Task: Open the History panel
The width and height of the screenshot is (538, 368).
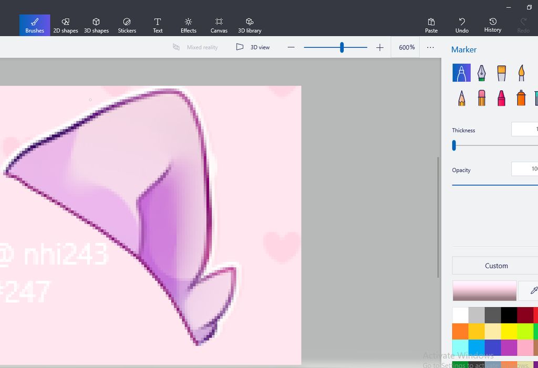Action: (493, 26)
